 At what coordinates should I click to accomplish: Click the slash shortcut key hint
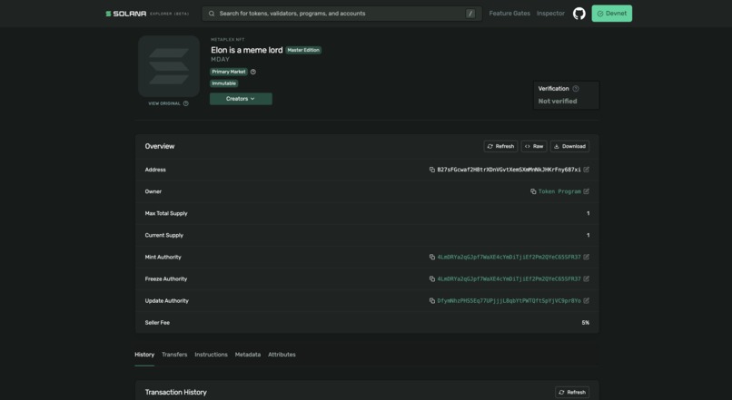click(x=470, y=14)
